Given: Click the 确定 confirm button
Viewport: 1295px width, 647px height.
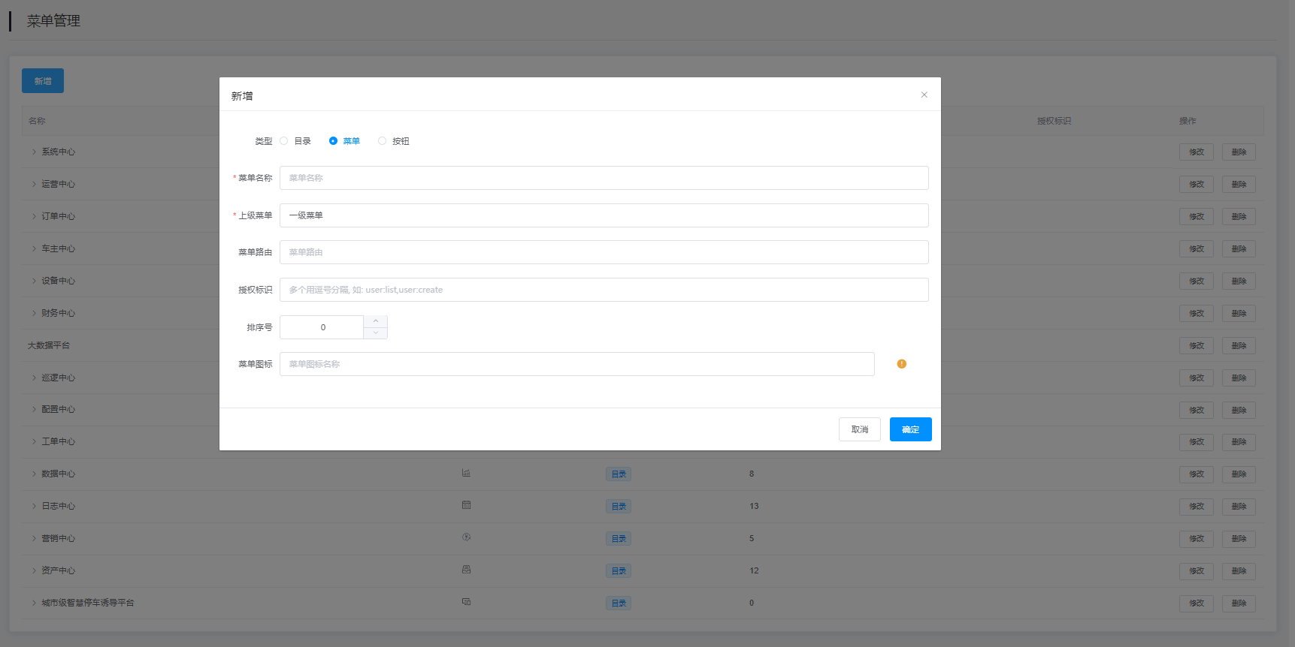Looking at the screenshot, I should pyautogui.click(x=910, y=429).
